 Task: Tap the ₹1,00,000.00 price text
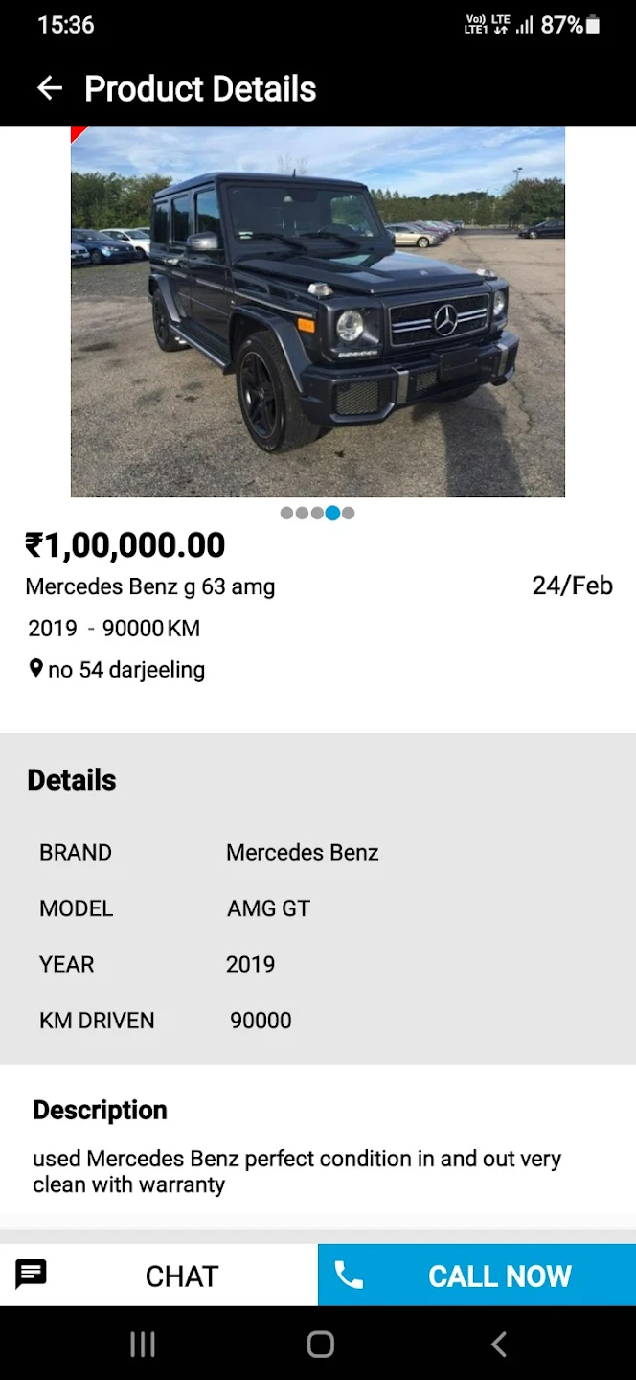tap(125, 545)
